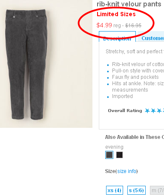This screenshot has width=164, height=196.
Task: Click the rib-knit velour pants title
Action: pos(129,4)
